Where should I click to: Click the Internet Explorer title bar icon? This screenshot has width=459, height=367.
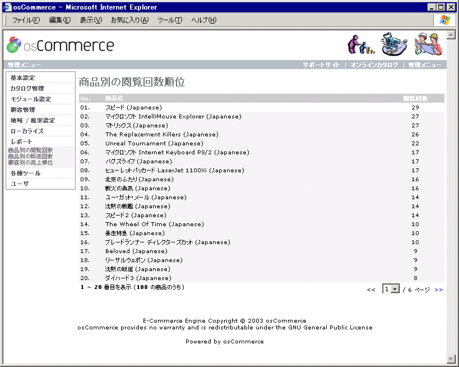7,7
